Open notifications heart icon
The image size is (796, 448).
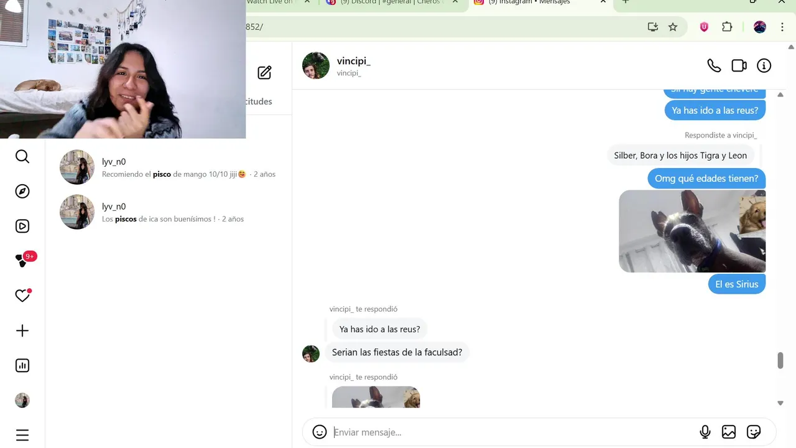point(22,296)
